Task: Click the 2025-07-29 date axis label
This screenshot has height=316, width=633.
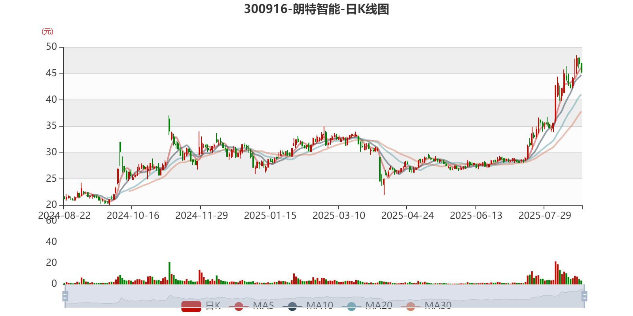Action: tap(545, 215)
